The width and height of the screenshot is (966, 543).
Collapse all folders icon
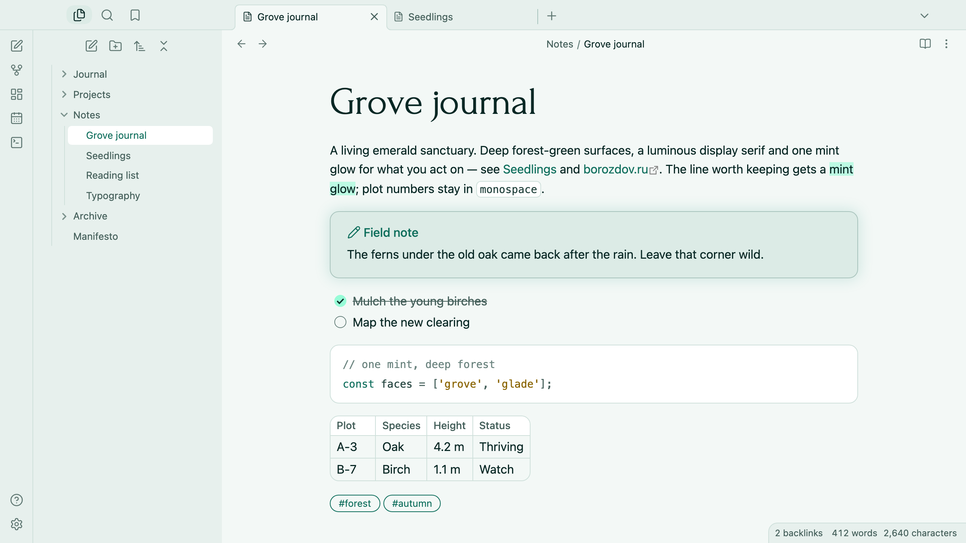(x=164, y=46)
